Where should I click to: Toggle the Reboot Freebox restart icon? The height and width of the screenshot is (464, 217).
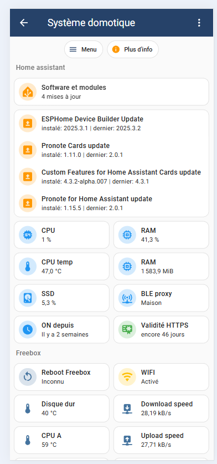pos(28,377)
